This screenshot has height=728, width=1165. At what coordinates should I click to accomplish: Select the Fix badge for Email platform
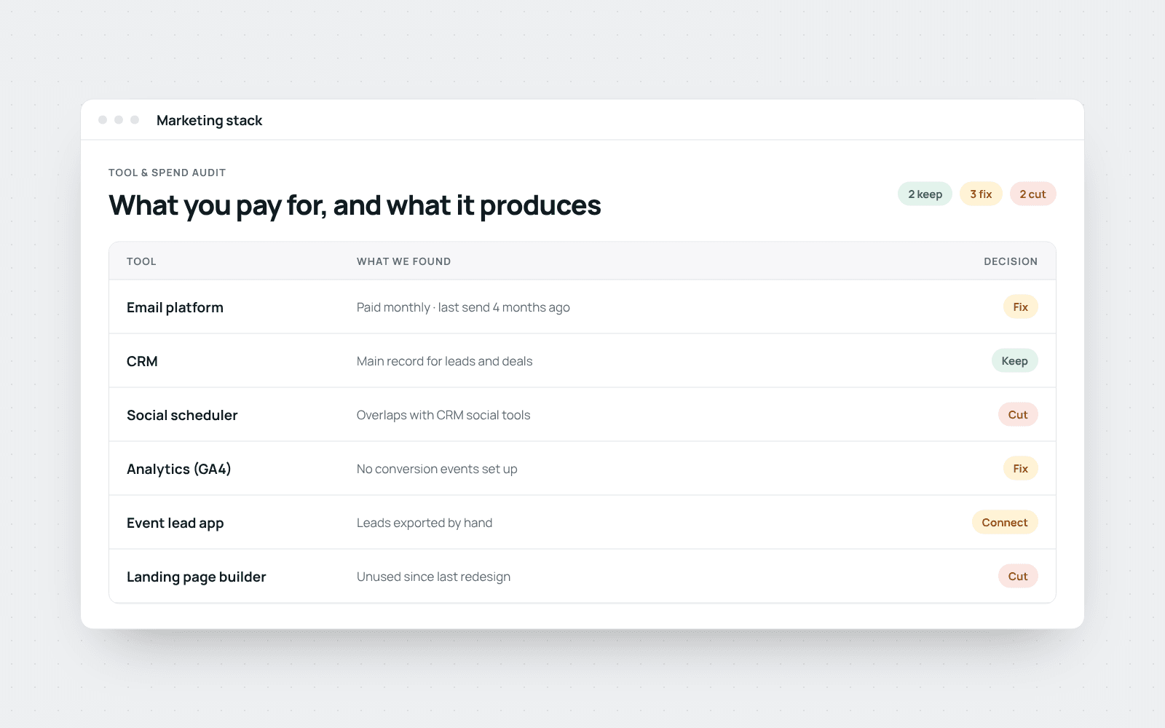pyautogui.click(x=1020, y=306)
